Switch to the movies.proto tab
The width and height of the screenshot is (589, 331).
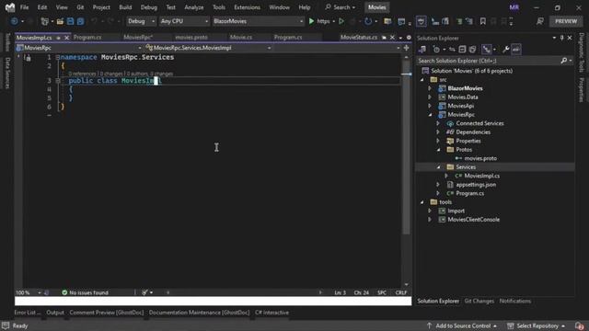[191, 38]
